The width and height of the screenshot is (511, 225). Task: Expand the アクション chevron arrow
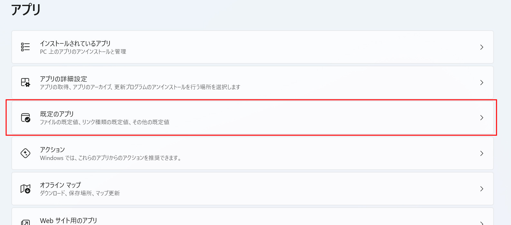tap(482, 153)
